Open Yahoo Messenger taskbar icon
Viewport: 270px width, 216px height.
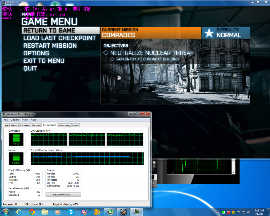point(84,212)
